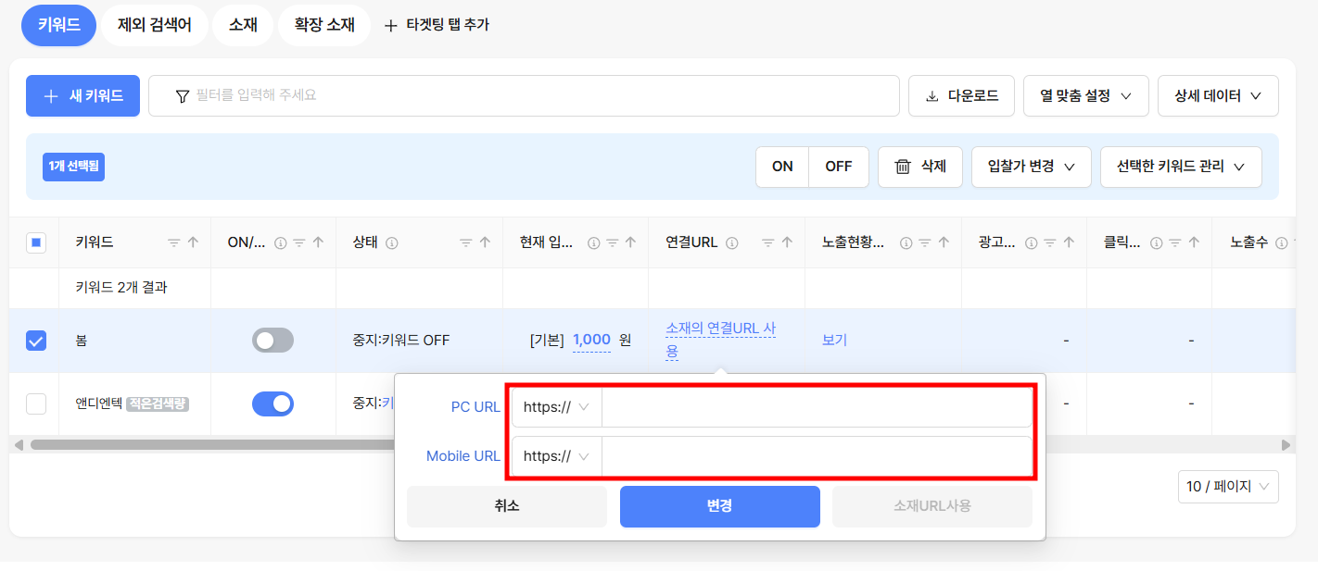Click the horizontal scrollbar left arrow
This screenshot has width=1318, height=571.
point(19,445)
